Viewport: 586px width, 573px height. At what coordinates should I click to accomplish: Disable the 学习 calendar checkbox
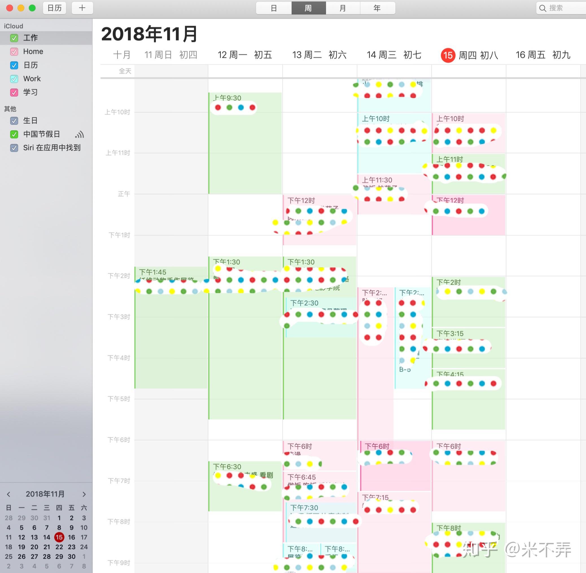[14, 92]
